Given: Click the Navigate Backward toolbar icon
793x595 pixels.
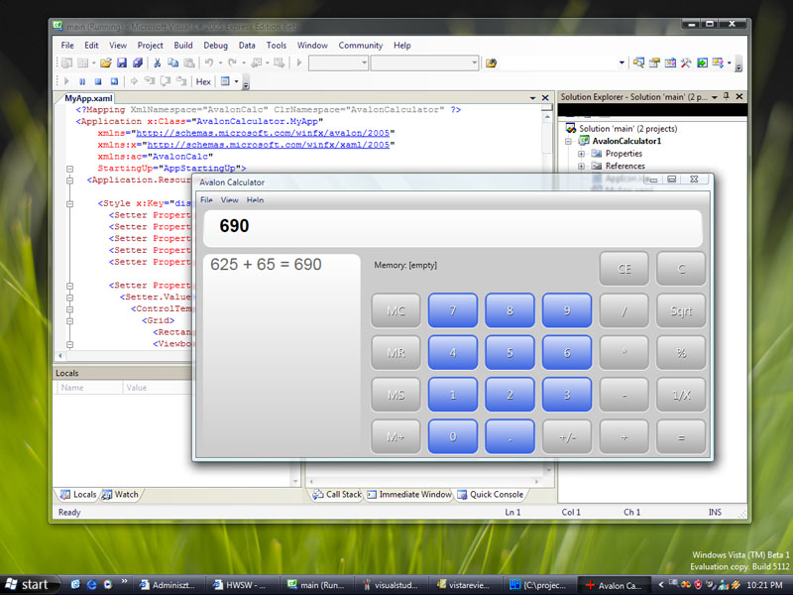Looking at the screenshot, I should point(257,62).
